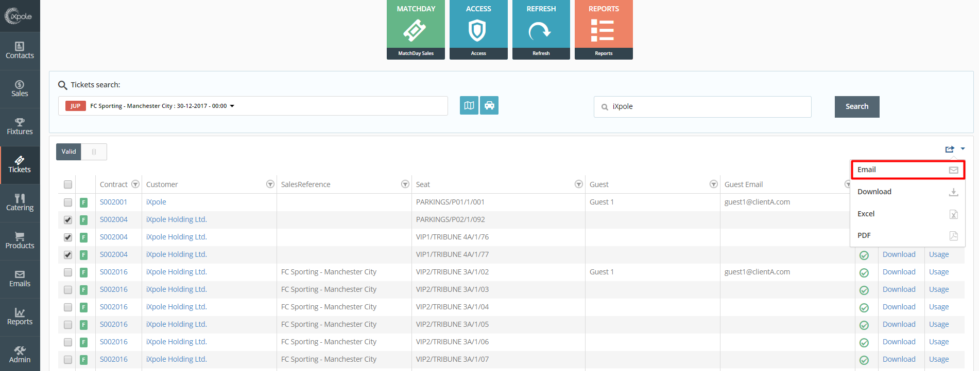Viewport: 979px width, 371px height.
Task: Check the VIP2/TRIBUNE 3A/1/03 row checkbox
Action: point(68,290)
